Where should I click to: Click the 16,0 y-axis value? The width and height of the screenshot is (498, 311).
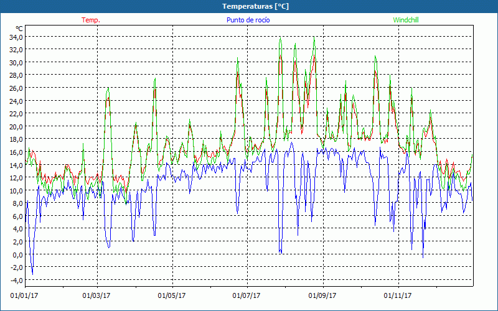pyautogui.click(x=17, y=152)
